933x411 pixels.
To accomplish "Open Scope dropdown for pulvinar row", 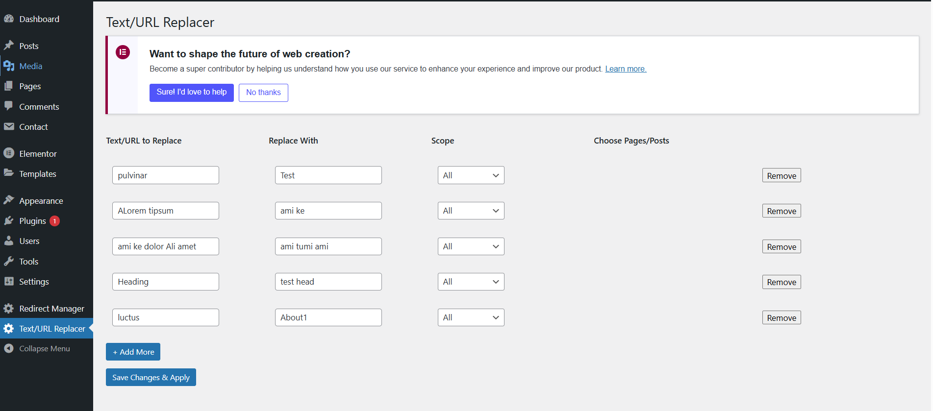I will [471, 175].
